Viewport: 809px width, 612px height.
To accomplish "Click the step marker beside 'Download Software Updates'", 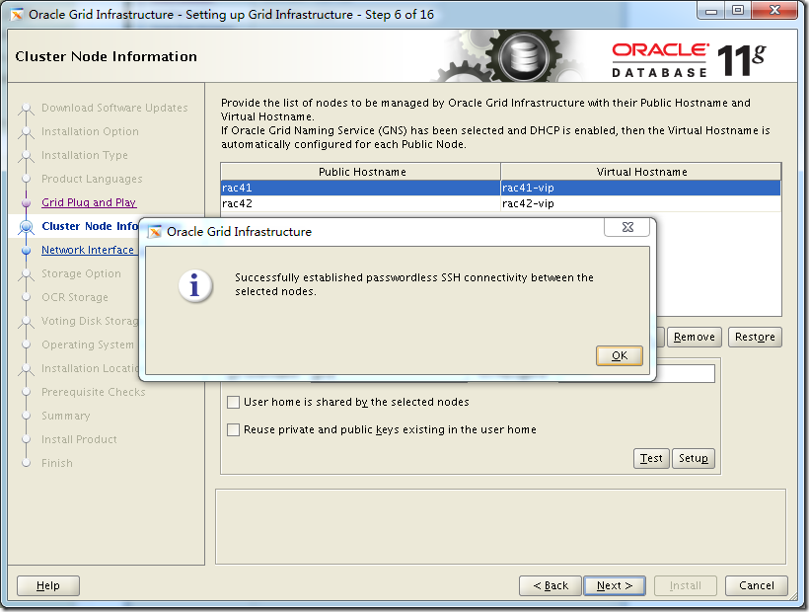I will (x=26, y=108).
